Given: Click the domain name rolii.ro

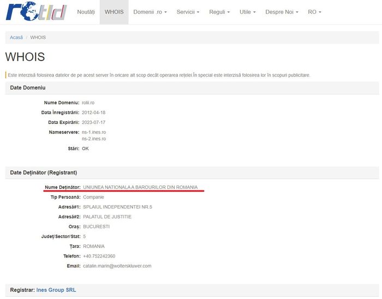Looking at the screenshot, I should (x=88, y=103).
